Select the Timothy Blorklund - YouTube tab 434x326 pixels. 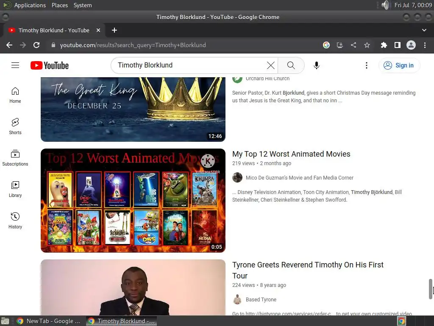[x=54, y=30]
